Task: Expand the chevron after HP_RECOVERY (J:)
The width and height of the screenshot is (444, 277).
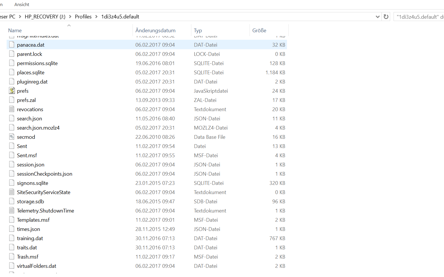Action: [70, 17]
